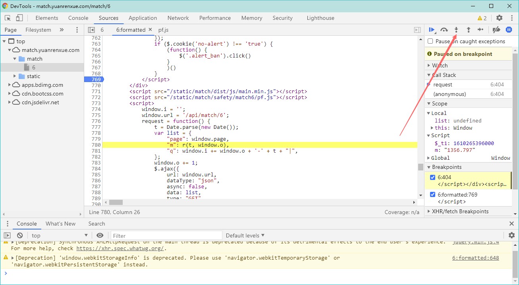Close the console drawer
Screen dimensions: 519x285
(511, 224)
